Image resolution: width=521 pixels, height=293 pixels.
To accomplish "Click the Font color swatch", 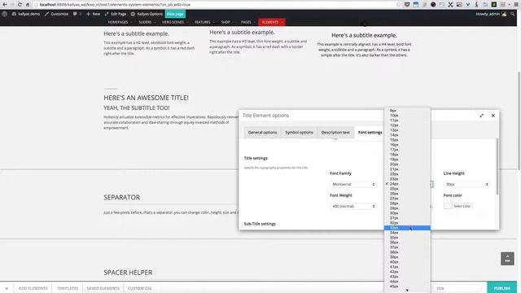I will point(448,206).
